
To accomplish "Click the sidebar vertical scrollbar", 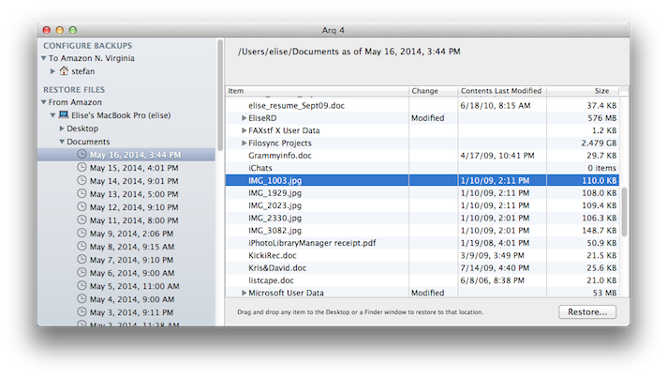I will 220,96.
